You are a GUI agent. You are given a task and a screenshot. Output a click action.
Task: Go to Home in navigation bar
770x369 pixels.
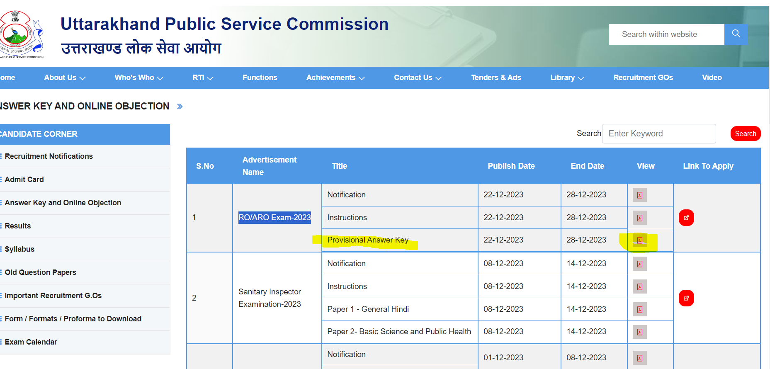[x=7, y=78]
